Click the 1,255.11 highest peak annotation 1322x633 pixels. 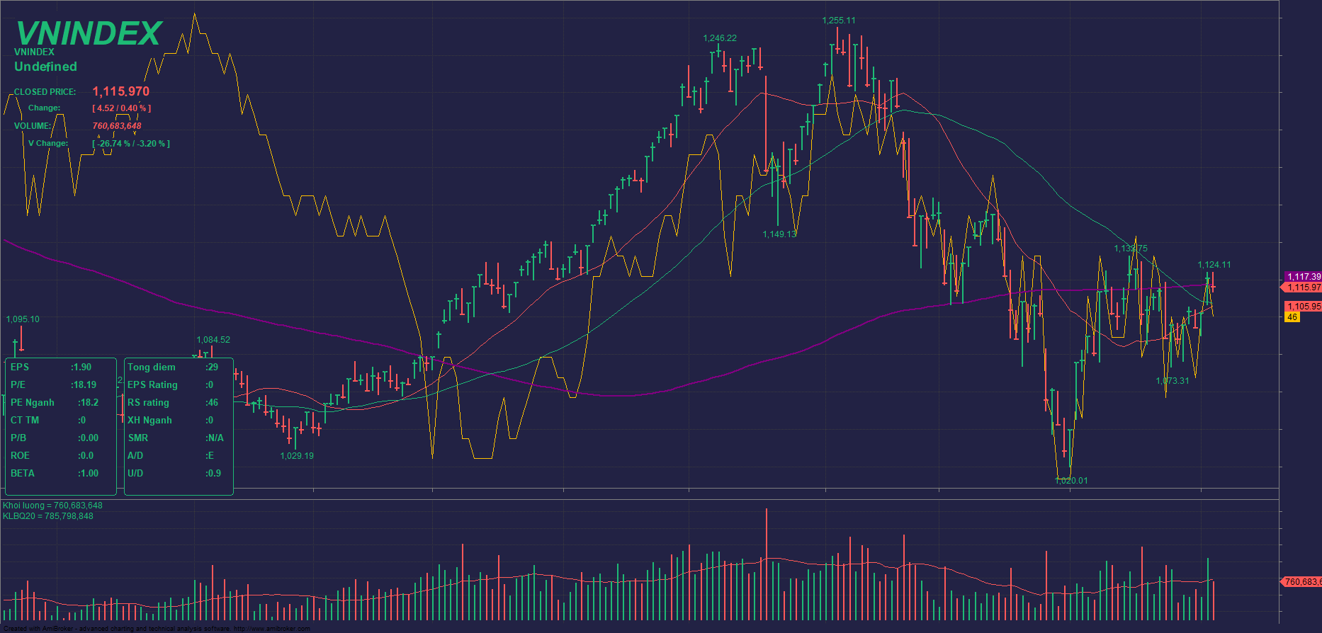[x=839, y=21]
